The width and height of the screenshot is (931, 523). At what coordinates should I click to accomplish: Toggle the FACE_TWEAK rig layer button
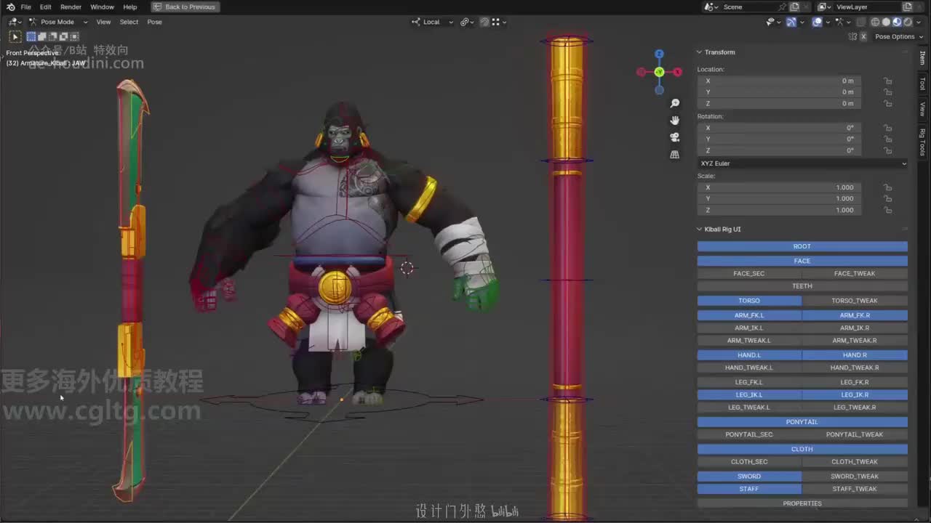tap(855, 274)
